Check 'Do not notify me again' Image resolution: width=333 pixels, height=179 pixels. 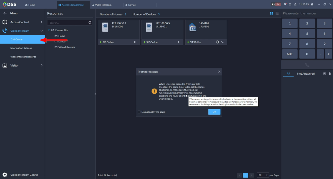pyautogui.click(x=139, y=112)
